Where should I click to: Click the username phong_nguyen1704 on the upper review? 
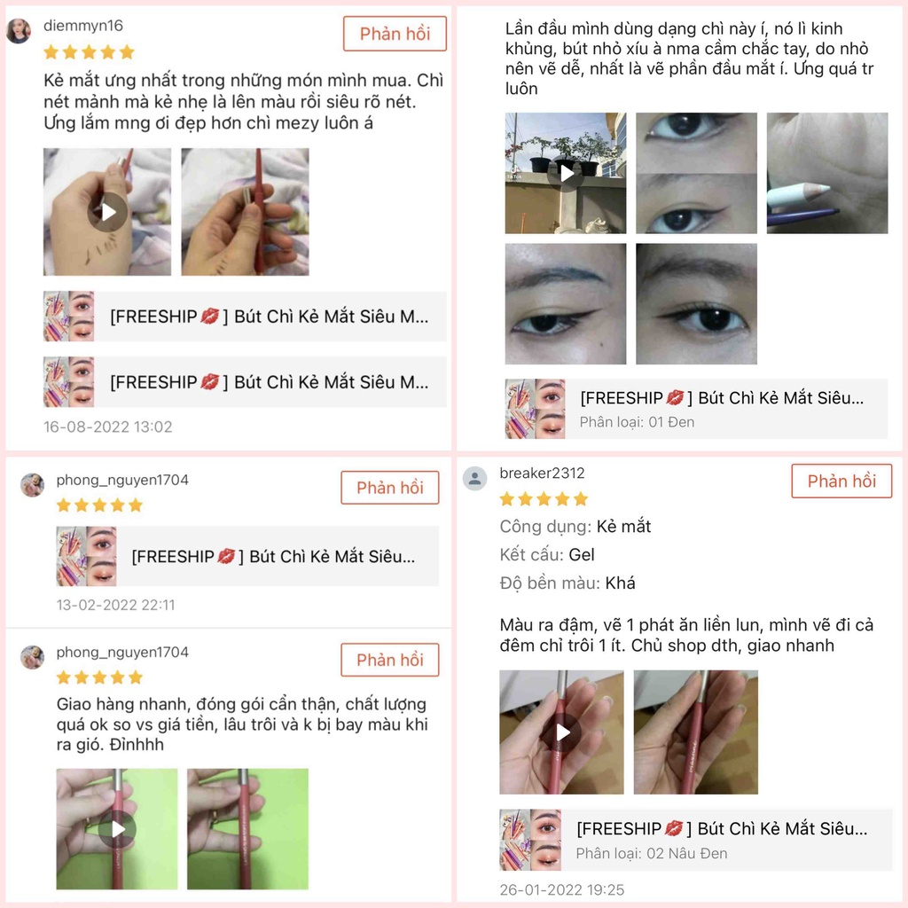122,480
